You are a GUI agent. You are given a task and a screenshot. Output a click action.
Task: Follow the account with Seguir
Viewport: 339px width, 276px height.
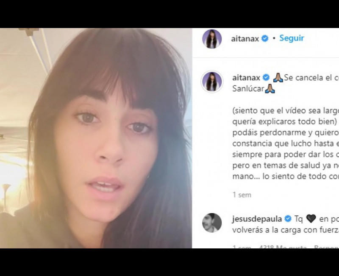tap(292, 38)
